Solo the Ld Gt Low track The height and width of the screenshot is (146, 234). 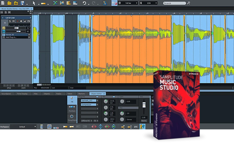[10, 21]
